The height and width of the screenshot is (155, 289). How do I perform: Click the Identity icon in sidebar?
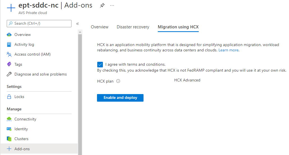pyautogui.click(x=9, y=129)
